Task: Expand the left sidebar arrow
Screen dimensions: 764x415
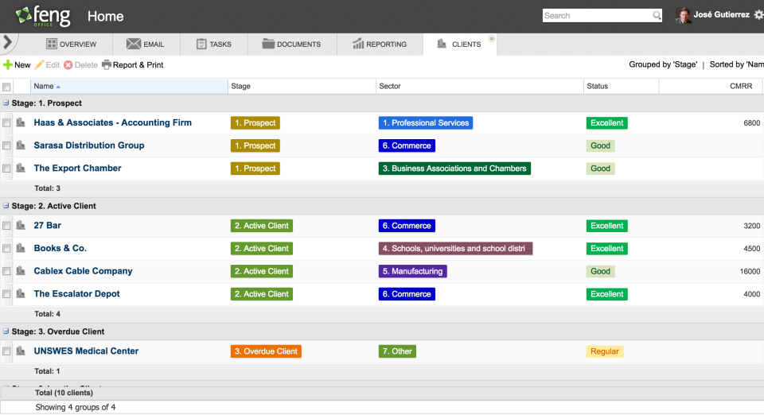Action: pos(7,41)
